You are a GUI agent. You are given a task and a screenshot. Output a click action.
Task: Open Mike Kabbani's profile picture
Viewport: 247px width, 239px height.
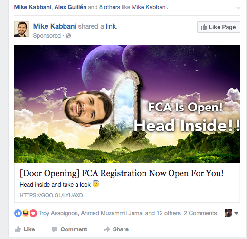(22, 29)
